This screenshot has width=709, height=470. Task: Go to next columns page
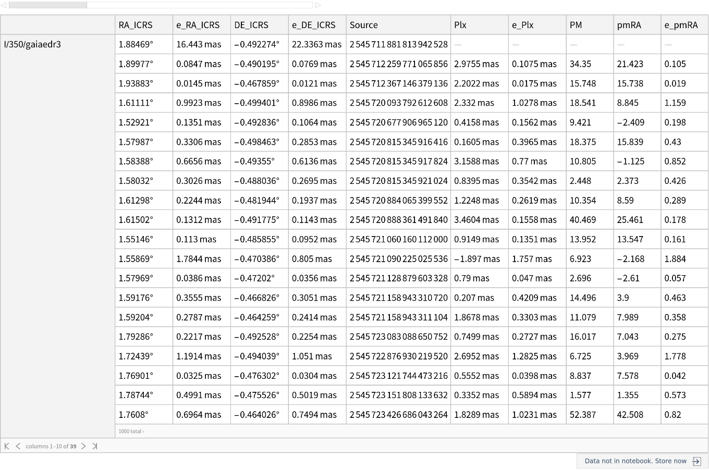83,446
